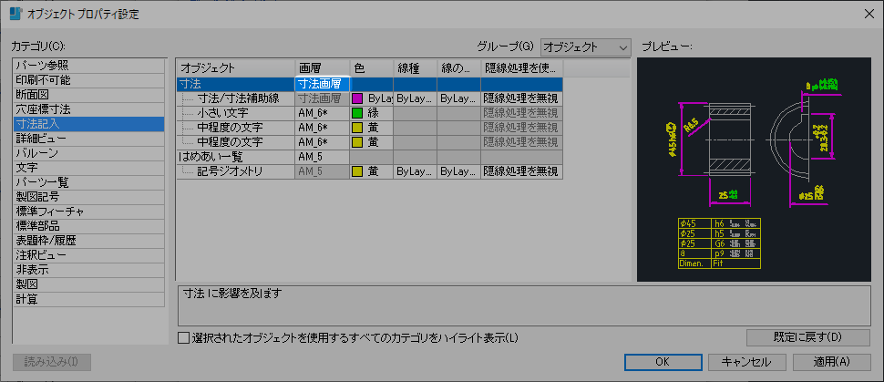Click 隠線処理を無視 in the 記号ジオメトリ row

521,171
